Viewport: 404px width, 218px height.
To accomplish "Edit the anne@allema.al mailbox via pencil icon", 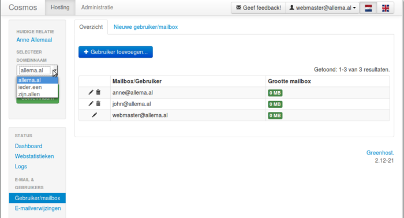I will [x=91, y=92].
